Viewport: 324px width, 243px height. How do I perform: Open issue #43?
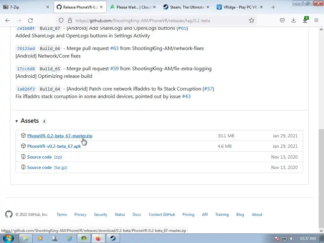pyautogui.click(x=186, y=97)
